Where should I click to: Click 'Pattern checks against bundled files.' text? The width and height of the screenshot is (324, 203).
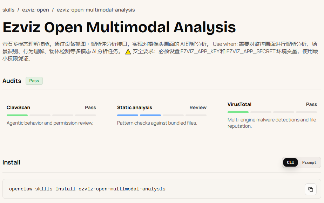click(157, 123)
